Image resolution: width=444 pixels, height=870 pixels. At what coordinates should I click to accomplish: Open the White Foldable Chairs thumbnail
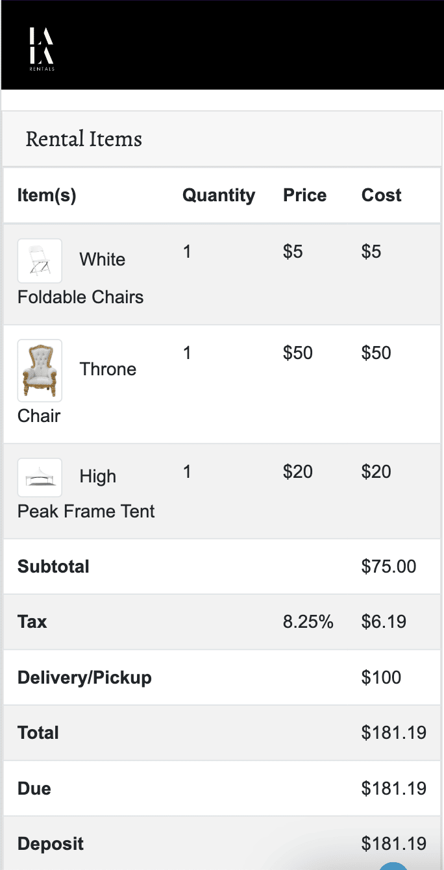tap(40, 261)
